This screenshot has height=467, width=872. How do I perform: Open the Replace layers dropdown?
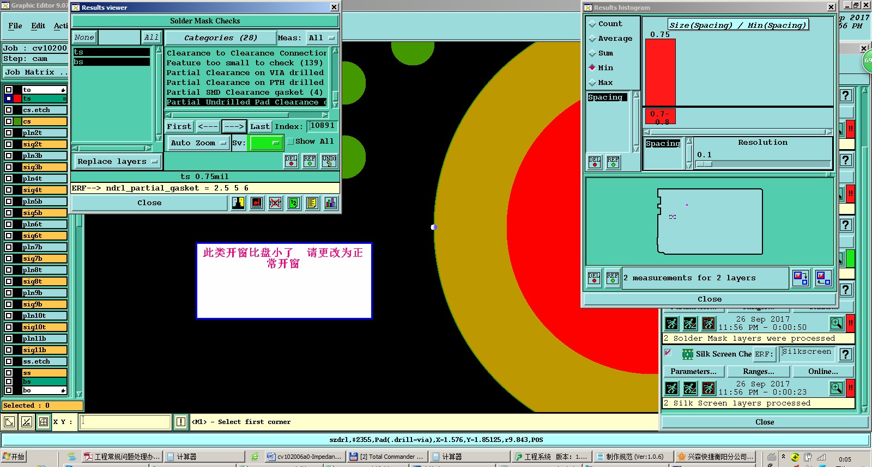[117, 162]
